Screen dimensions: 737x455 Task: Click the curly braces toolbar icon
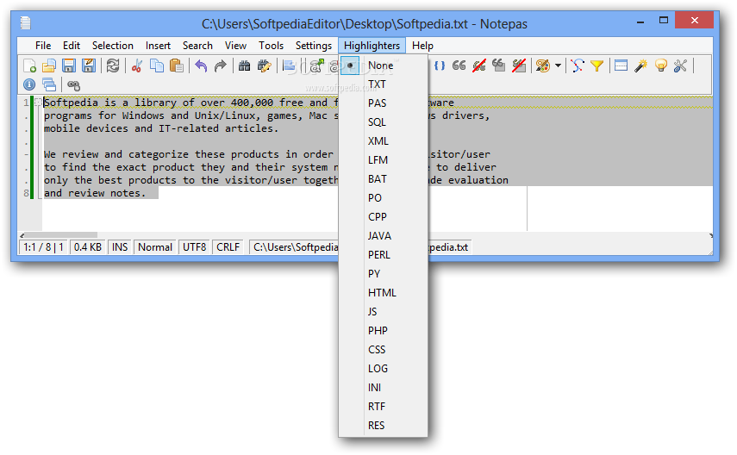pos(440,65)
